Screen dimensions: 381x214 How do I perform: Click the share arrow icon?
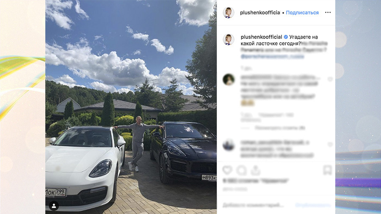255,170
